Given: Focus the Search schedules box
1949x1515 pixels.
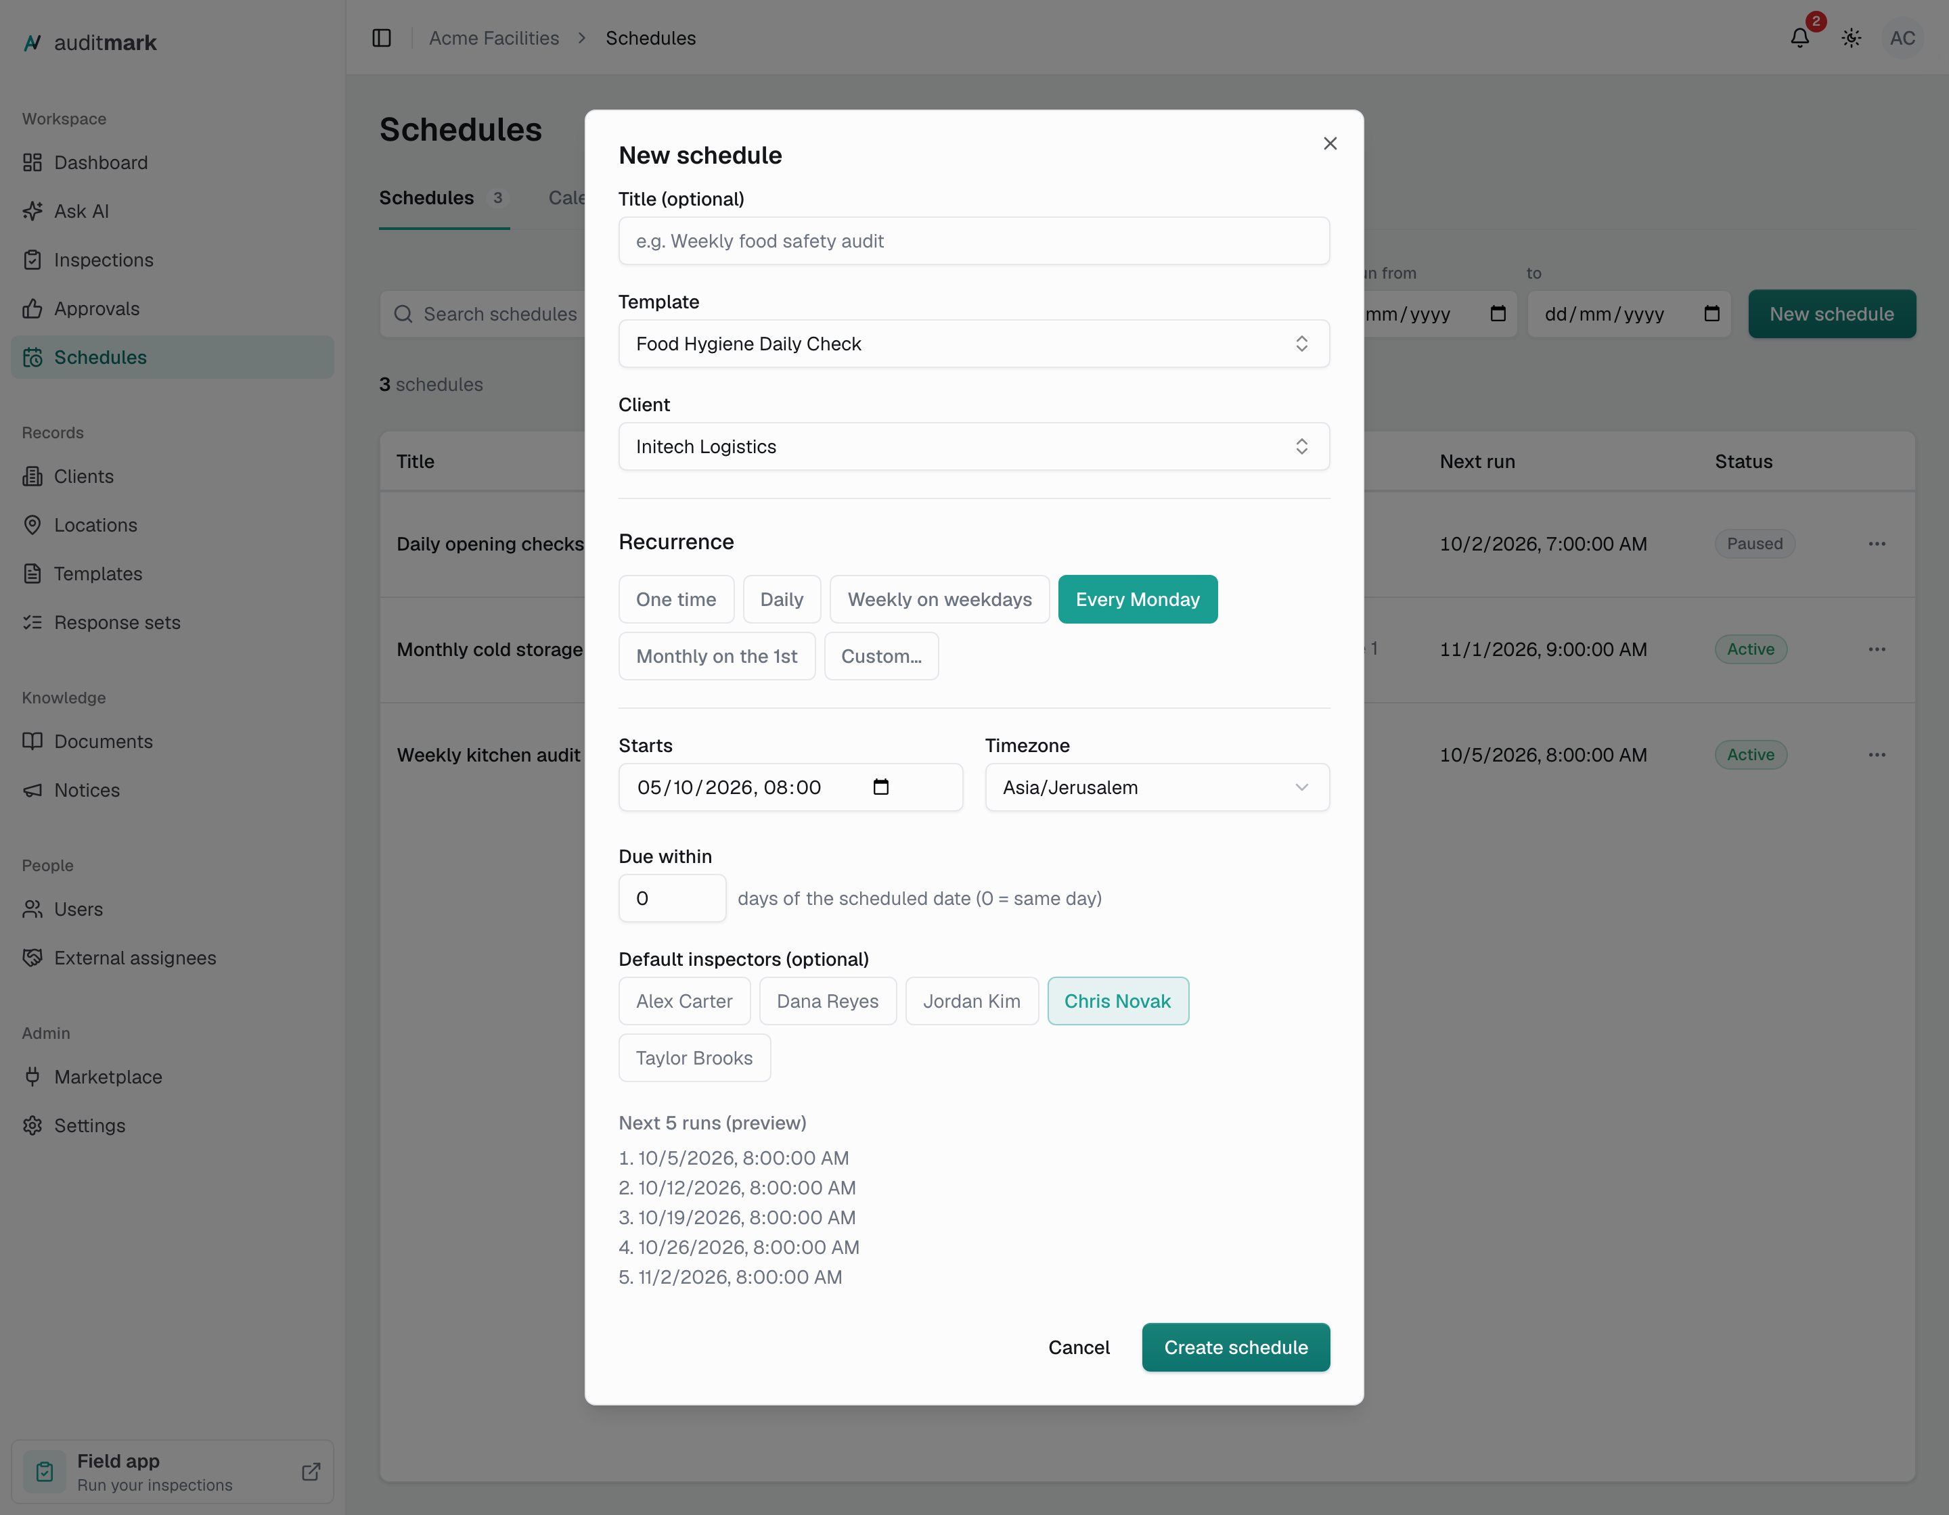Looking at the screenshot, I should pos(483,314).
